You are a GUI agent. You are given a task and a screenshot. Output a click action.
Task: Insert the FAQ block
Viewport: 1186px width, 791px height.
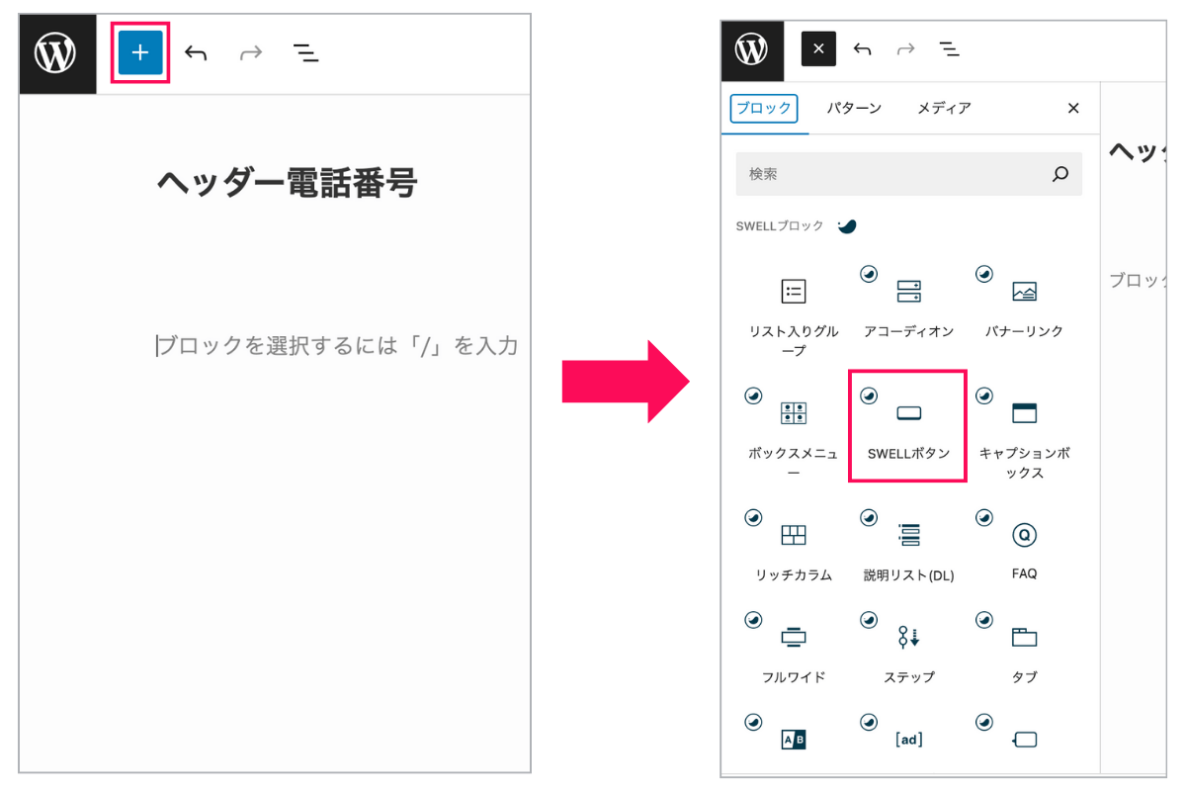pyautogui.click(x=1024, y=548)
